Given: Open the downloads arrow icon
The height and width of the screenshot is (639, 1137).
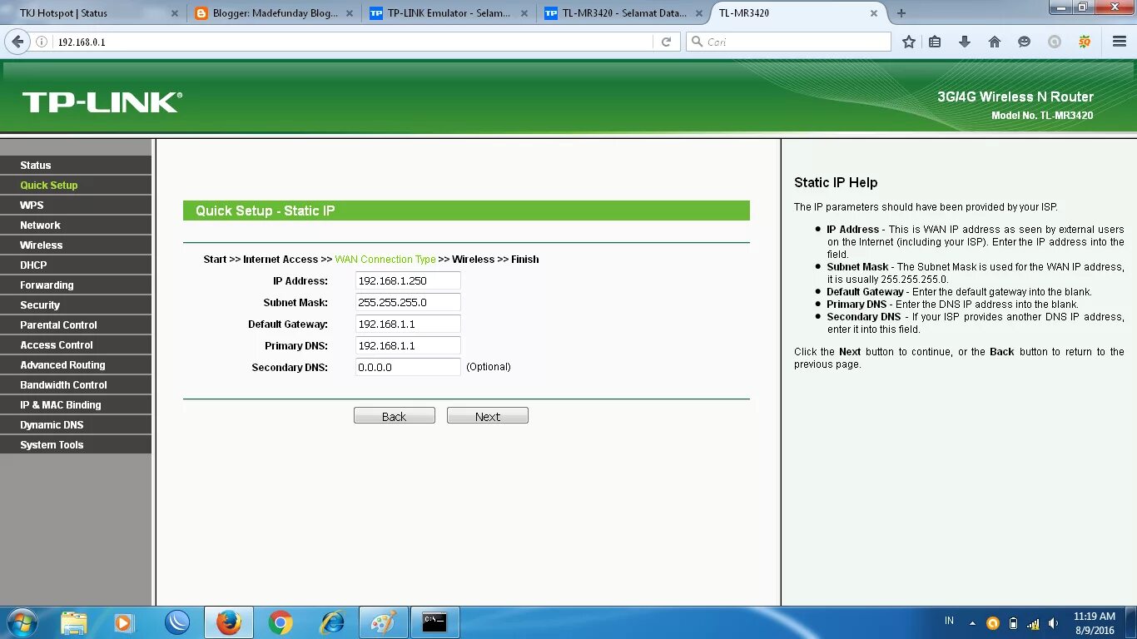Looking at the screenshot, I should 965,42.
